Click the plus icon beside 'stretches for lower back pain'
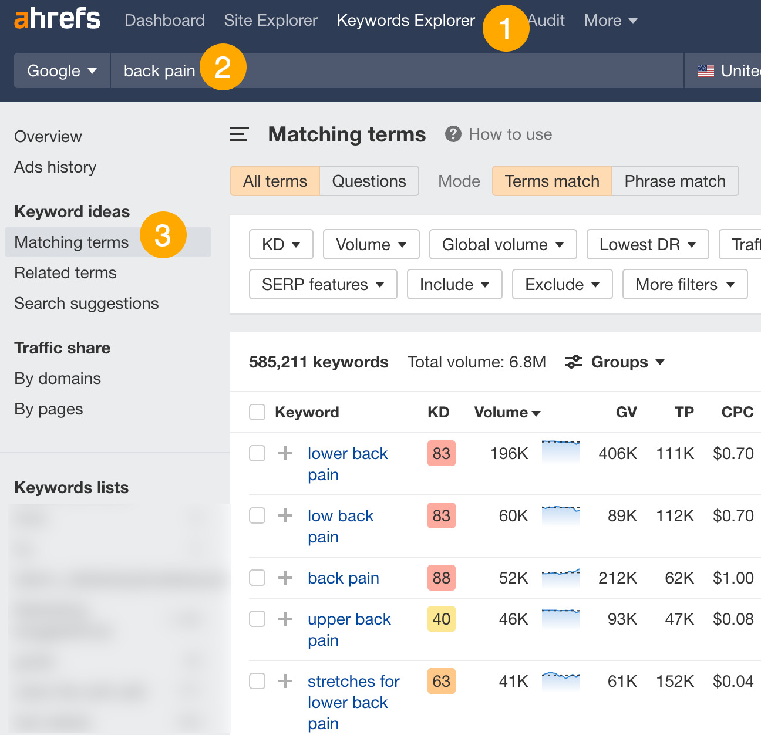 (285, 681)
